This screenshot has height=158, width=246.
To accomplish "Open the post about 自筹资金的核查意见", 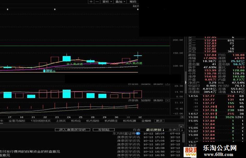I will point(30,152).
